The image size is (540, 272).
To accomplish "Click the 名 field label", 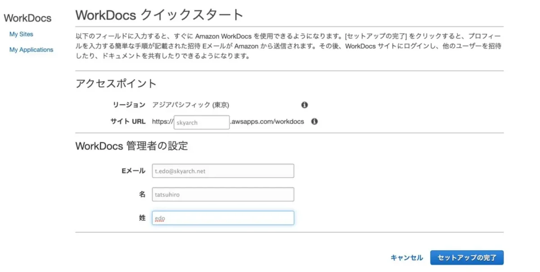I will (x=142, y=194).
